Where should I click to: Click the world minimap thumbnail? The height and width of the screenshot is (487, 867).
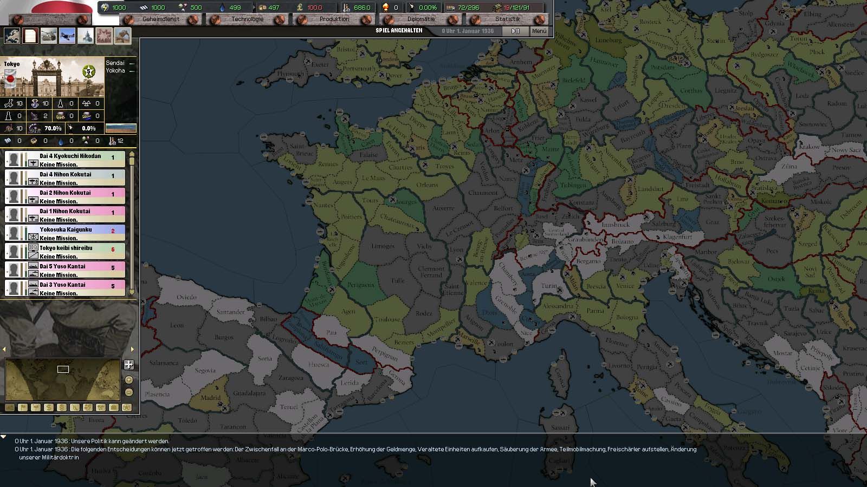tap(63, 379)
